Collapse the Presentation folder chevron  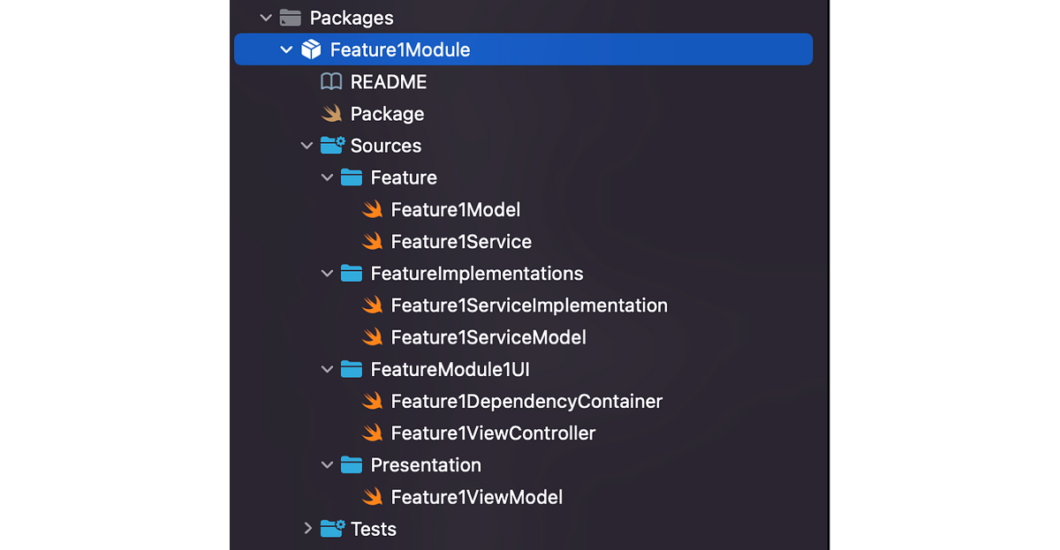click(x=327, y=464)
